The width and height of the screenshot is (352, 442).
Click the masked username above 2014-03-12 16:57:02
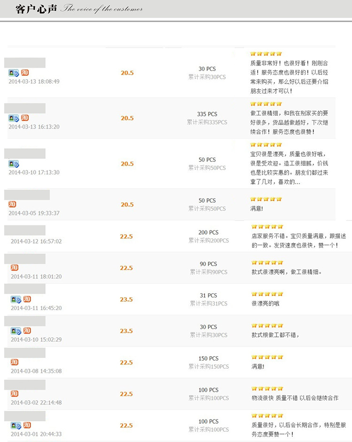pos(25,230)
